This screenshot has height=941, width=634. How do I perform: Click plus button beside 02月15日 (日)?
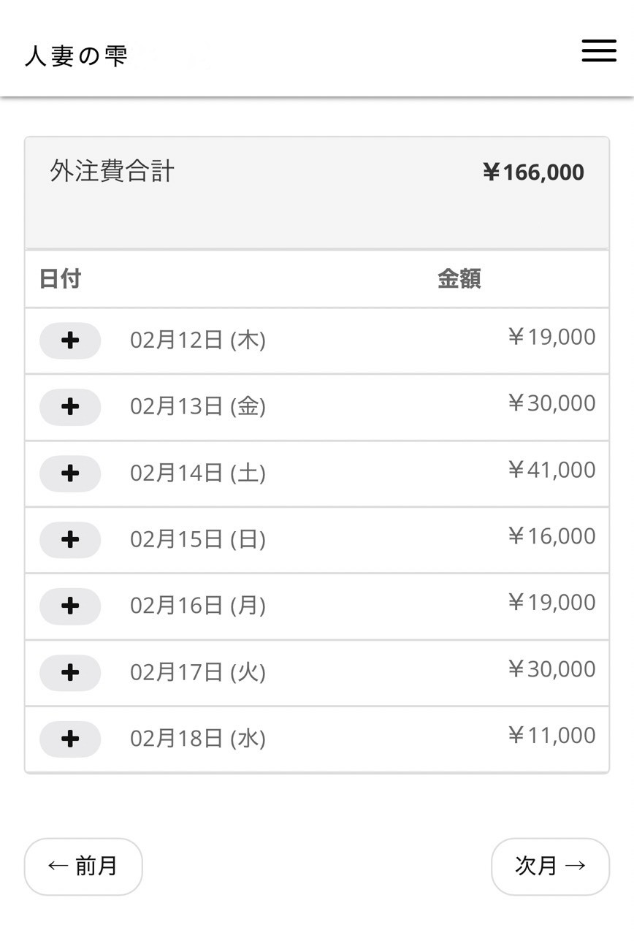pyautogui.click(x=70, y=540)
